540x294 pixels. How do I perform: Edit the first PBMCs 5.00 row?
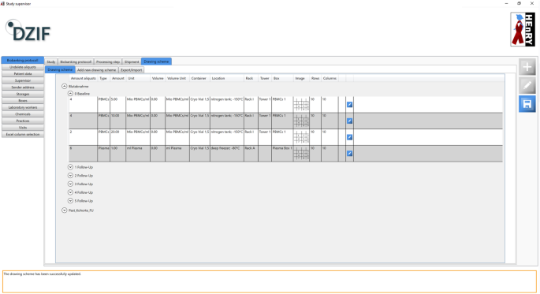[349, 104]
